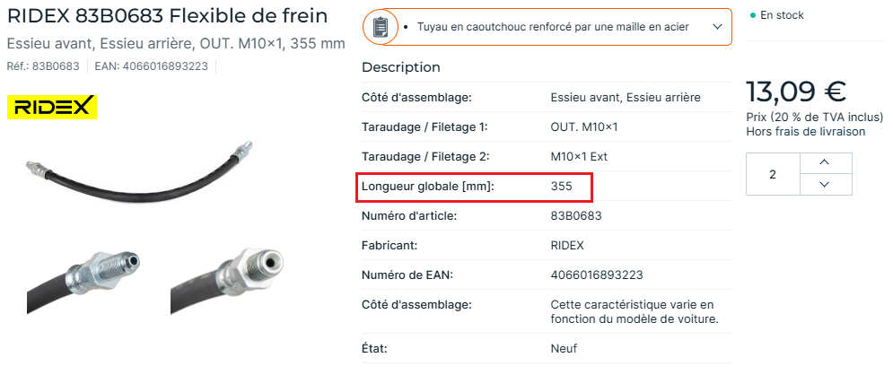
Task: Click the "Longueur globale [mm]" label
Action: pyautogui.click(x=428, y=187)
